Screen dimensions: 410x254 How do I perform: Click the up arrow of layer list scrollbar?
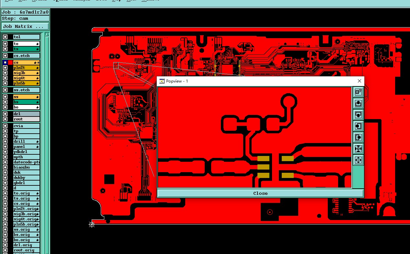point(47,35)
